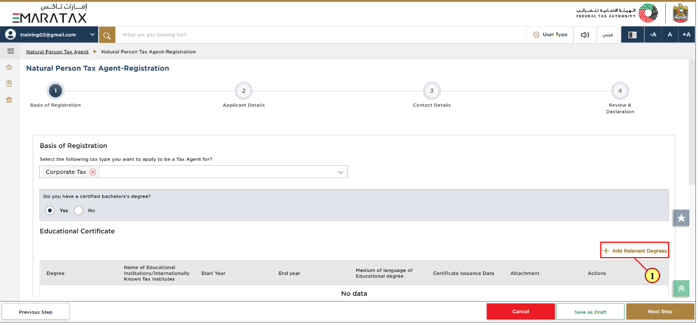This screenshot has width=698, height=325.
Task: Click the red Cancel button
Action: [521, 311]
